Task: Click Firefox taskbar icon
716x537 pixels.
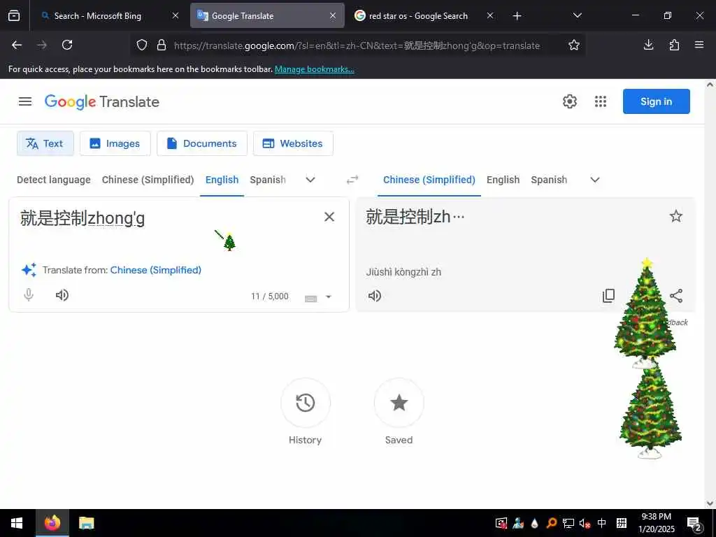Action: tap(52, 523)
